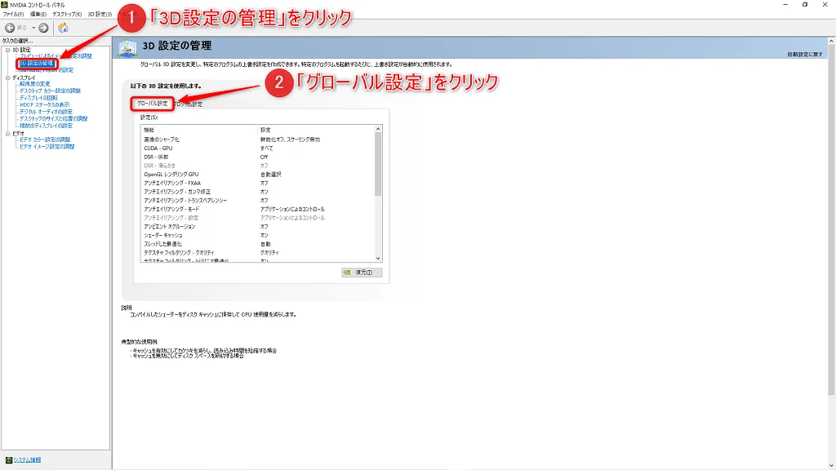Select the アンビエント オクルージョン row
The image size is (836, 470).
tap(258, 227)
